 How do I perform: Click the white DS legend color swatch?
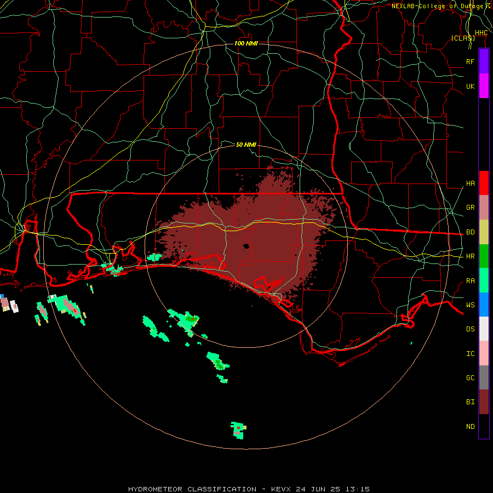click(484, 329)
